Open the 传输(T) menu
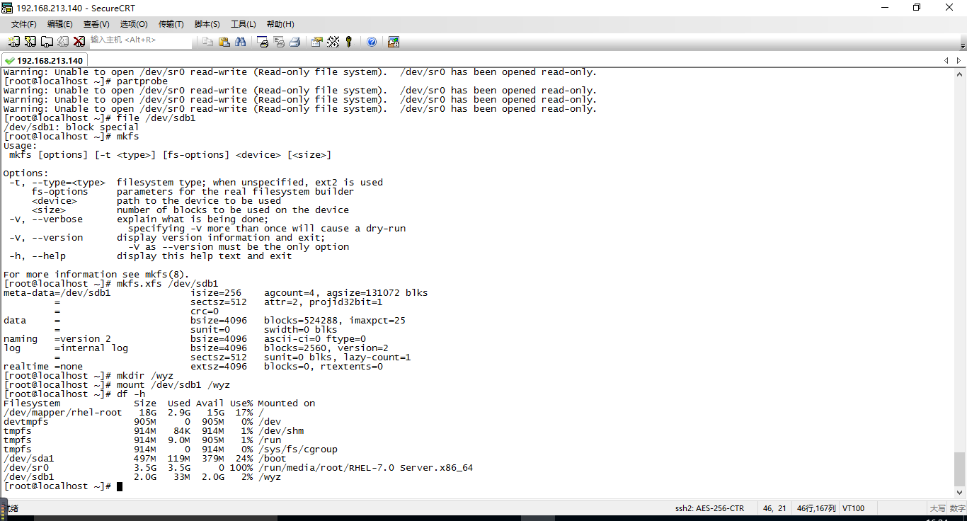 171,24
